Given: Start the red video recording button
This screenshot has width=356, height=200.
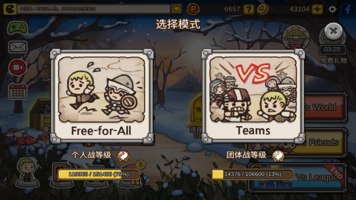Looking at the screenshot, I should (x=18, y=67).
